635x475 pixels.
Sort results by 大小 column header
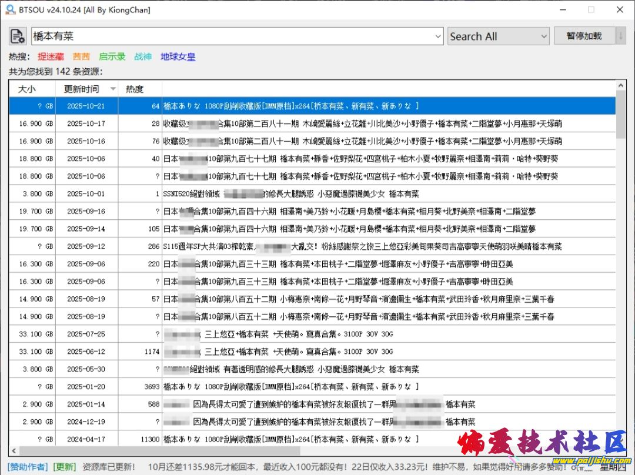(26, 89)
